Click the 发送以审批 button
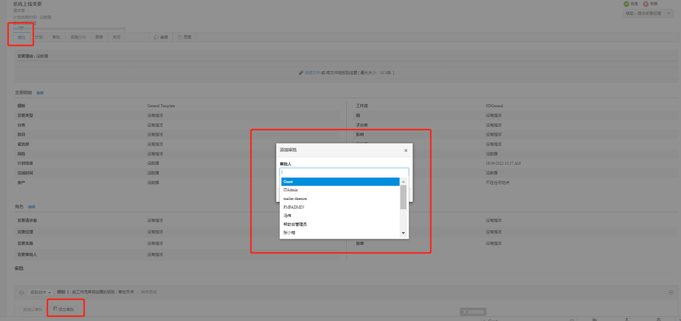The width and height of the screenshot is (681, 321). (33, 310)
